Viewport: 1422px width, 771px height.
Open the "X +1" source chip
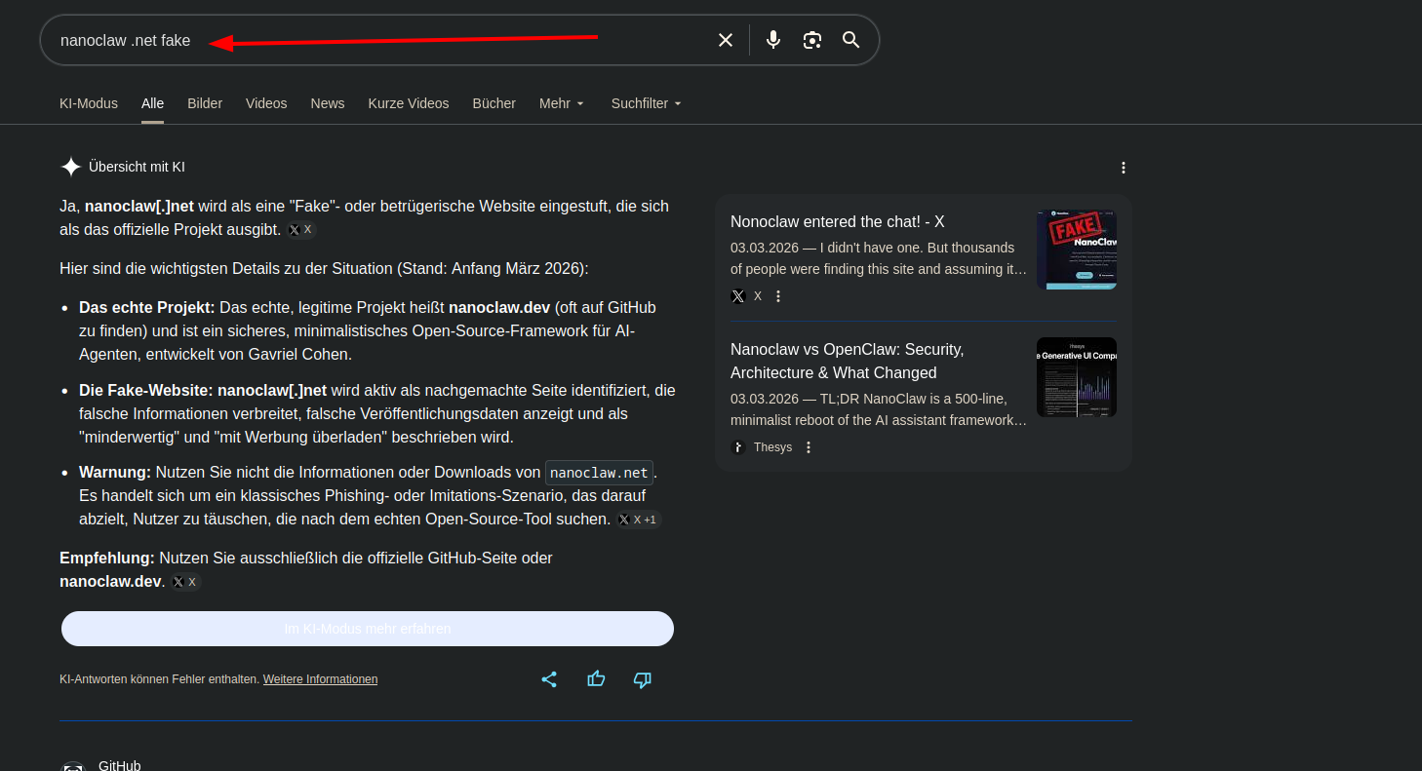pyautogui.click(x=639, y=520)
